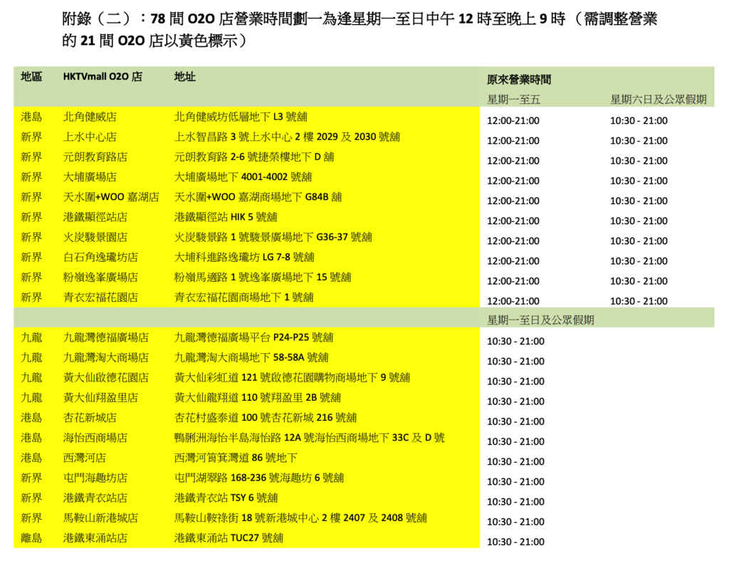Select store name '元朗教育路店'

[95, 157]
